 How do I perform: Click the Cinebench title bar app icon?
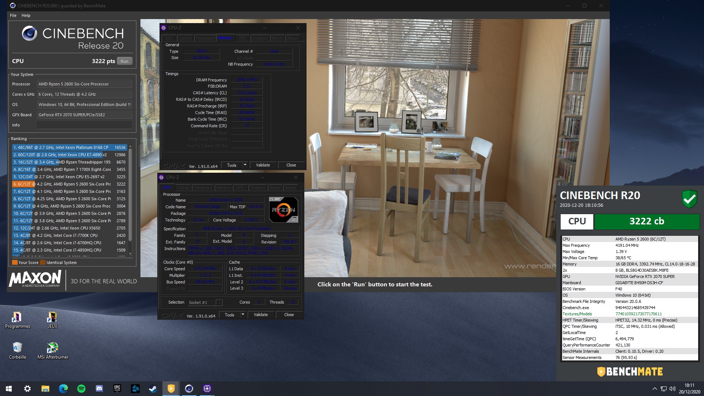click(13, 5)
